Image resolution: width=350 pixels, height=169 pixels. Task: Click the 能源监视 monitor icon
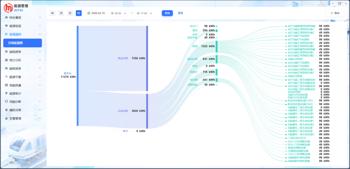[6, 26]
